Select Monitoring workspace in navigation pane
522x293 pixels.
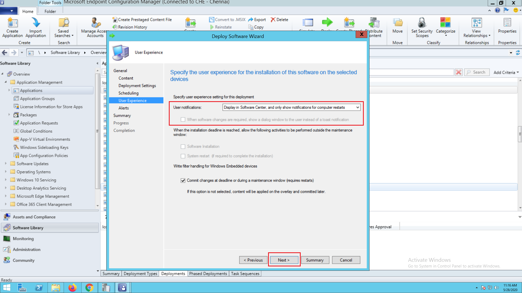click(23, 238)
